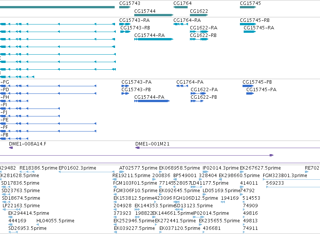
Task: Select the CG15745-PB protein label
Action: pyautogui.click(x=257, y=82)
